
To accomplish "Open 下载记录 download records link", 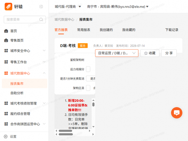I will 172,30.
